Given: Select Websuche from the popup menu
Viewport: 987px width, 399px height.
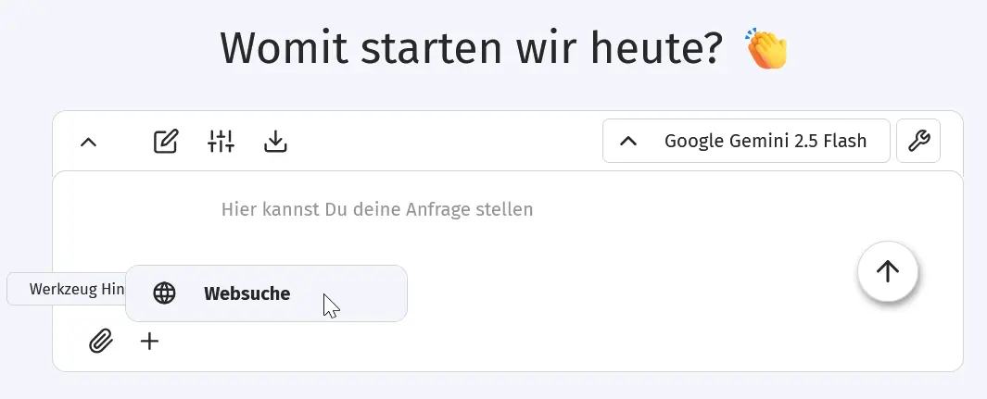Looking at the screenshot, I should [266, 293].
